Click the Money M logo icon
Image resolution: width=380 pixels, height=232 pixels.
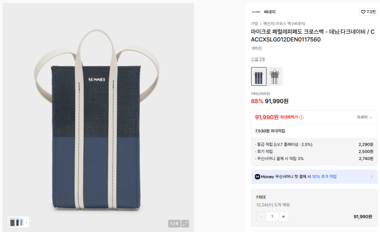tap(257, 177)
